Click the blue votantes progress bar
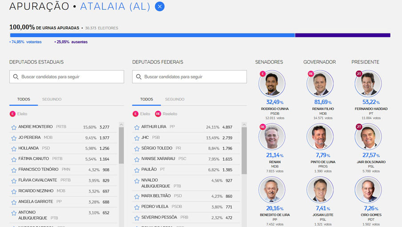Viewport: 402px width, 227px height. pyautogui.click(x=152, y=35)
